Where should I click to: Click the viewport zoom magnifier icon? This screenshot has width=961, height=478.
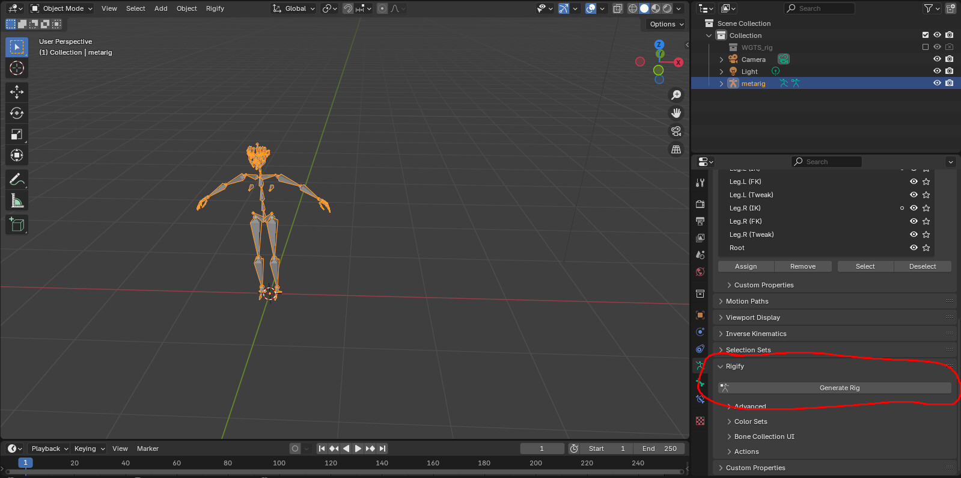point(676,95)
